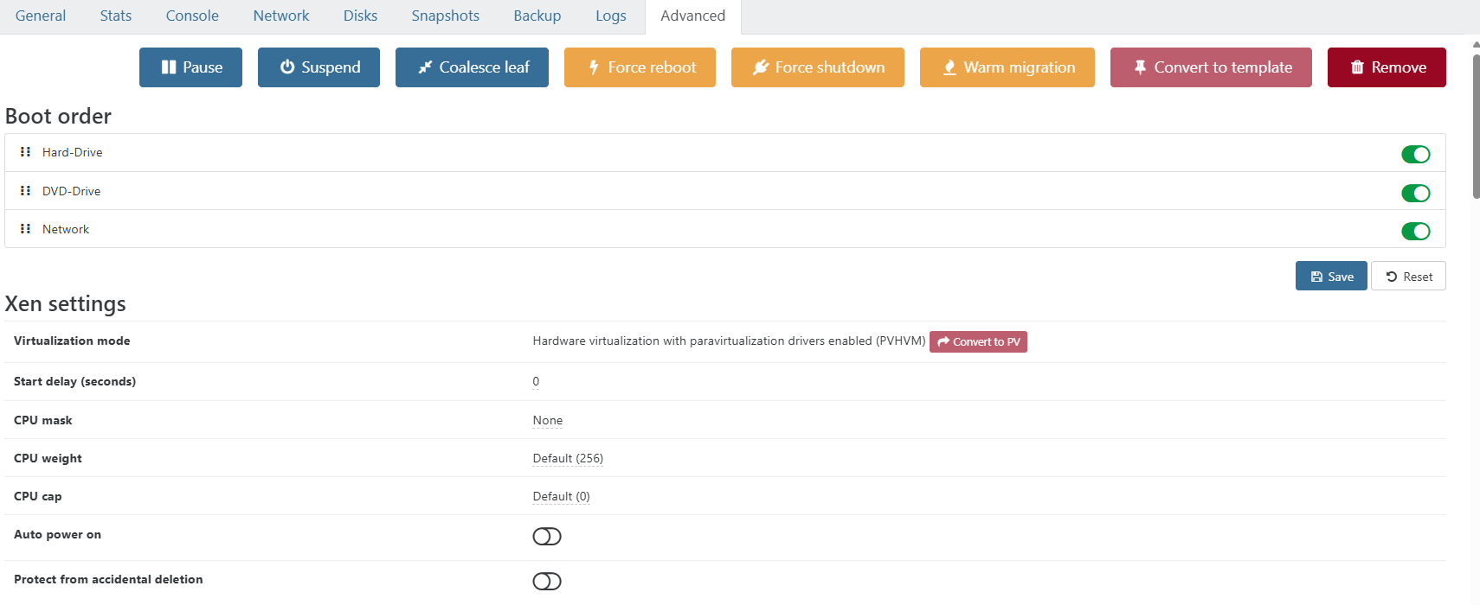The width and height of the screenshot is (1480, 605).
Task: Click the Coalesce leaf button
Action: tap(472, 67)
